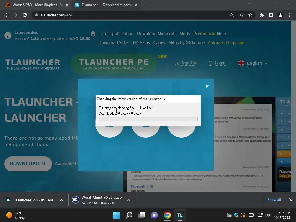Image resolution: width=296 pixels, height=222 pixels.
Task: Open the weather widget showing 32°F
Action: pyautogui.click(x=16, y=215)
